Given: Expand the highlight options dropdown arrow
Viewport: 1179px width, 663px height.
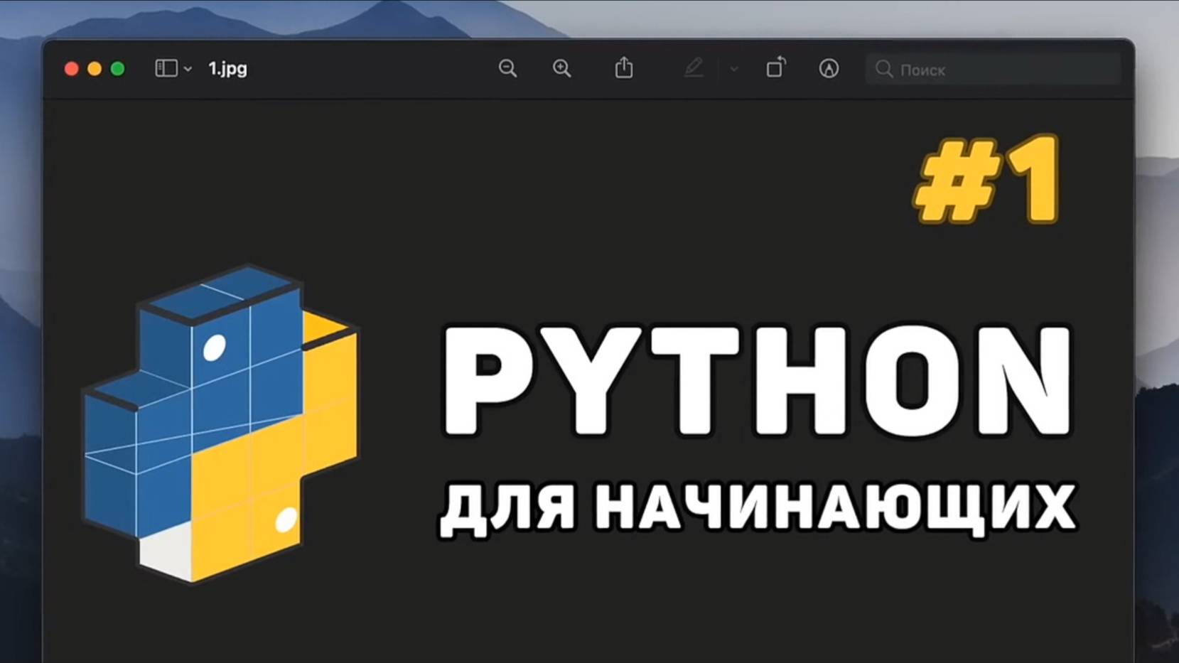Looking at the screenshot, I should point(734,69).
